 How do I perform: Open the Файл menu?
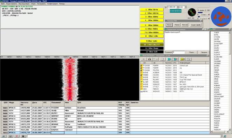coord(3,4)
